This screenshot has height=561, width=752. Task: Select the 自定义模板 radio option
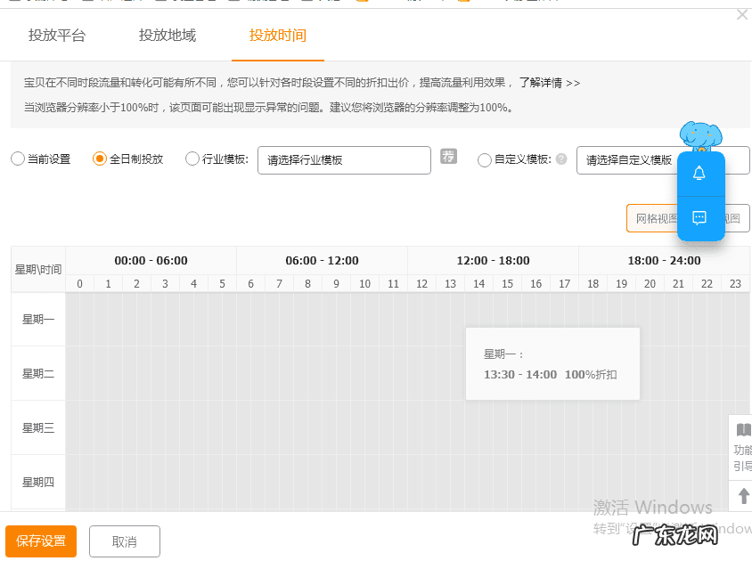(484, 160)
